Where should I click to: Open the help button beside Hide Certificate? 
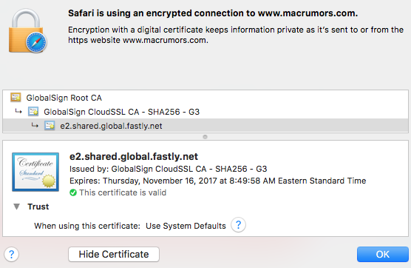11,255
